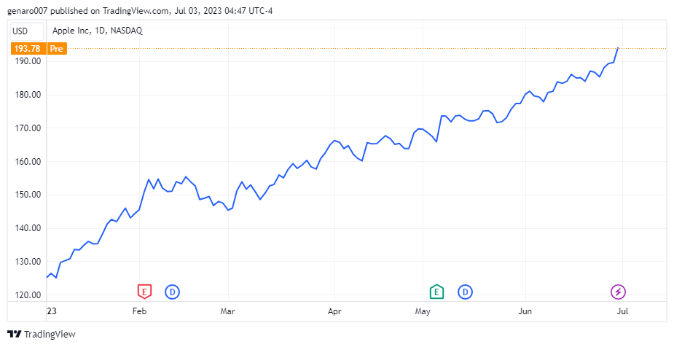Image resolution: width=674 pixels, height=347 pixels.
Task: Click the green earnings marker in May
Action: (x=436, y=292)
